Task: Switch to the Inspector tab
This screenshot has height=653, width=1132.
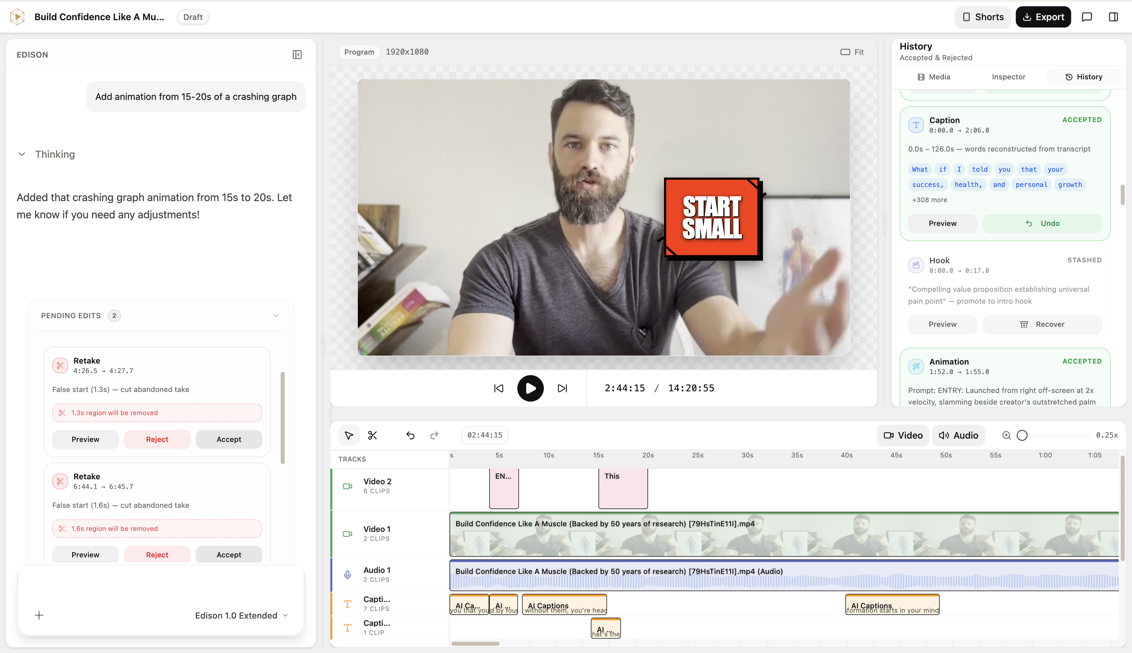Action: tap(1009, 77)
